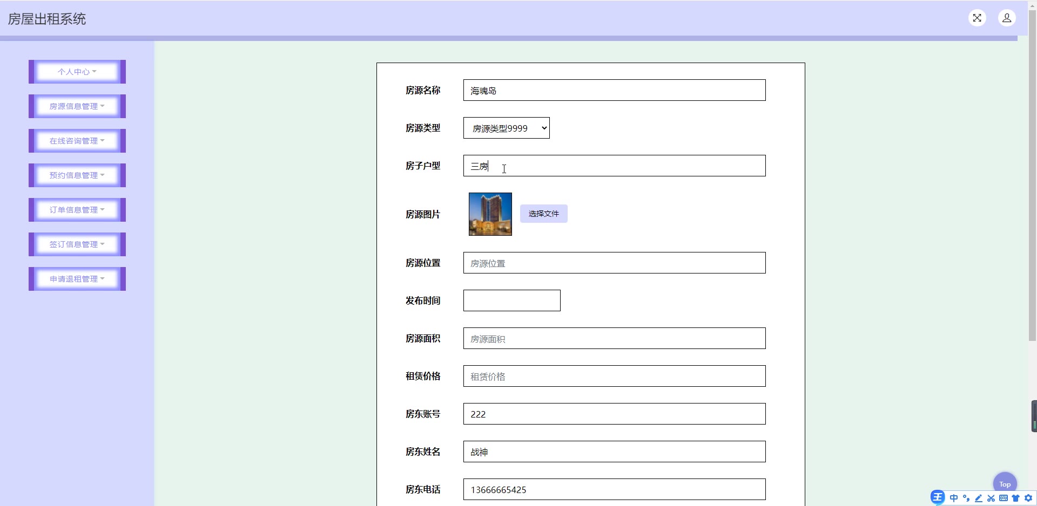Open the soft keyboard icon in IME bar

click(x=1004, y=498)
